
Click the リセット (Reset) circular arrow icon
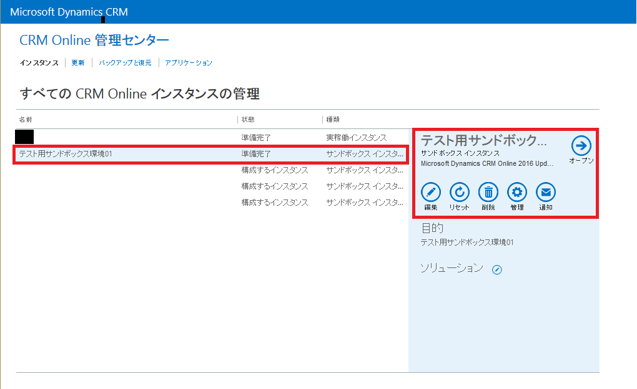click(460, 192)
